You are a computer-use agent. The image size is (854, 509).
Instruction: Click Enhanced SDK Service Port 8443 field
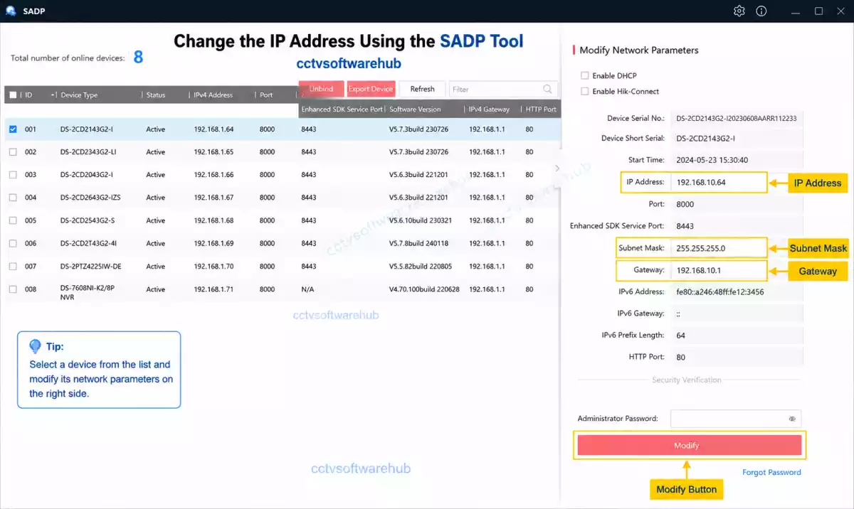737,226
